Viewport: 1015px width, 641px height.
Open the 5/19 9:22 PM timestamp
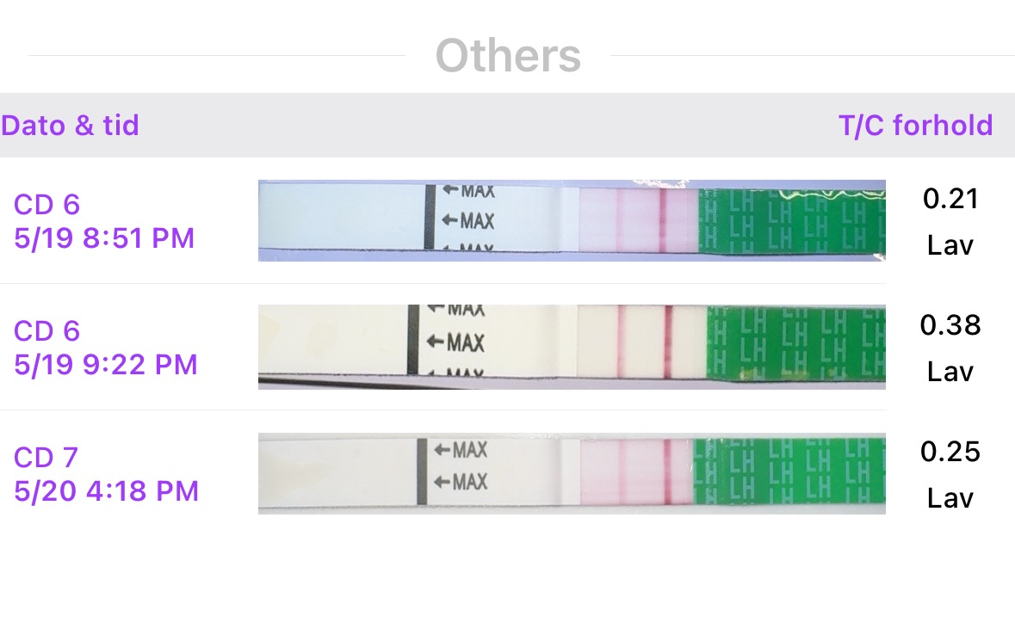tap(106, 364)
